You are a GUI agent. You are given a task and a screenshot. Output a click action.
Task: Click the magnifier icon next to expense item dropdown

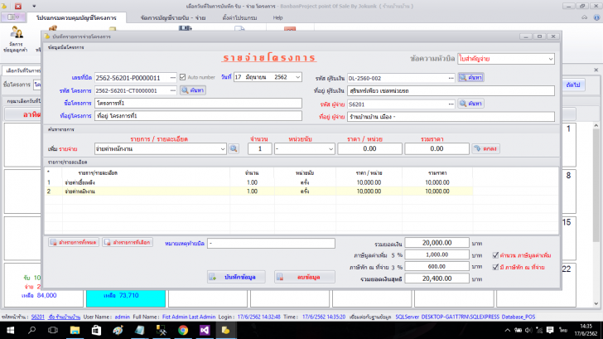pos(234,149)
